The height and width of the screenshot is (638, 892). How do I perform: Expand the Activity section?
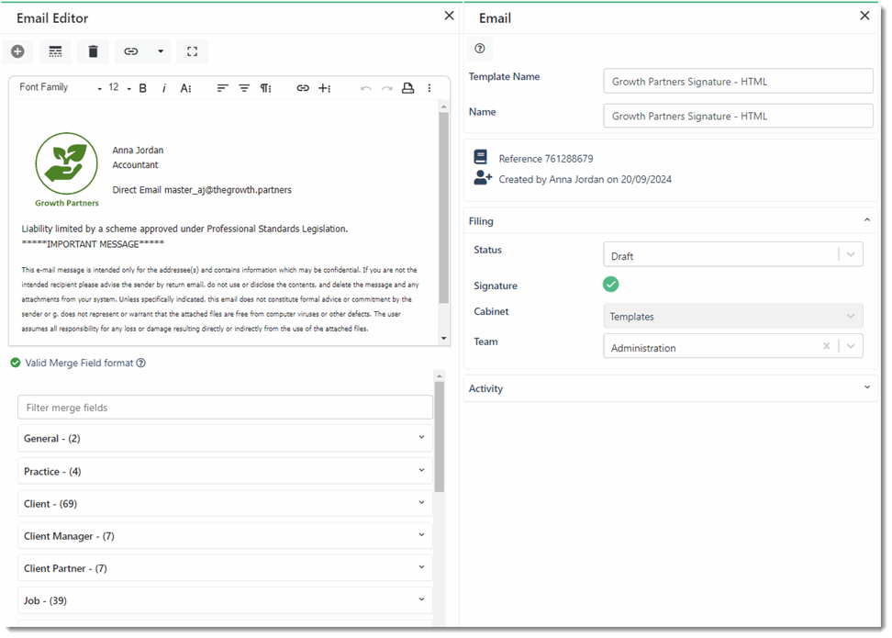pyautogui.click(x=867, y=387)
